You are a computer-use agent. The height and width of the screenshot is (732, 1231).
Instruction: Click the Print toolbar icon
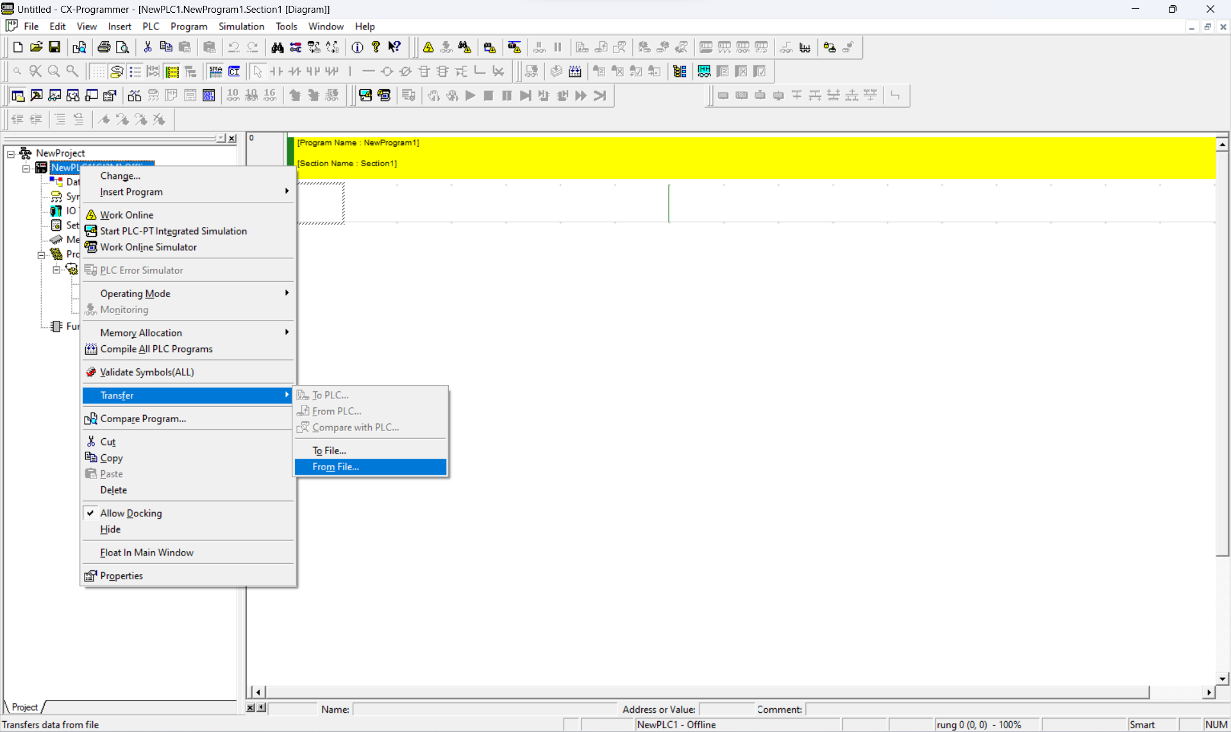click(x=104, y=47)
